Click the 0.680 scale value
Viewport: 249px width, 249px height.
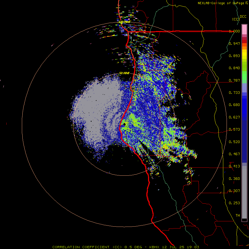tap(234, 105)
